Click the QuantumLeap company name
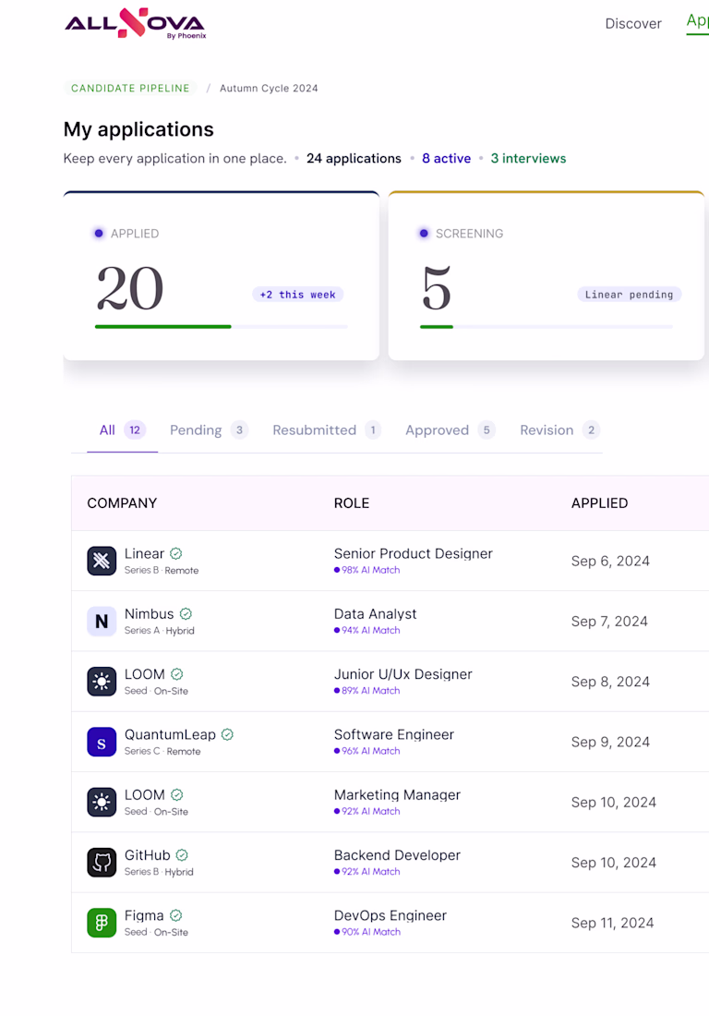709x1016 pixels. click(170, 734)
